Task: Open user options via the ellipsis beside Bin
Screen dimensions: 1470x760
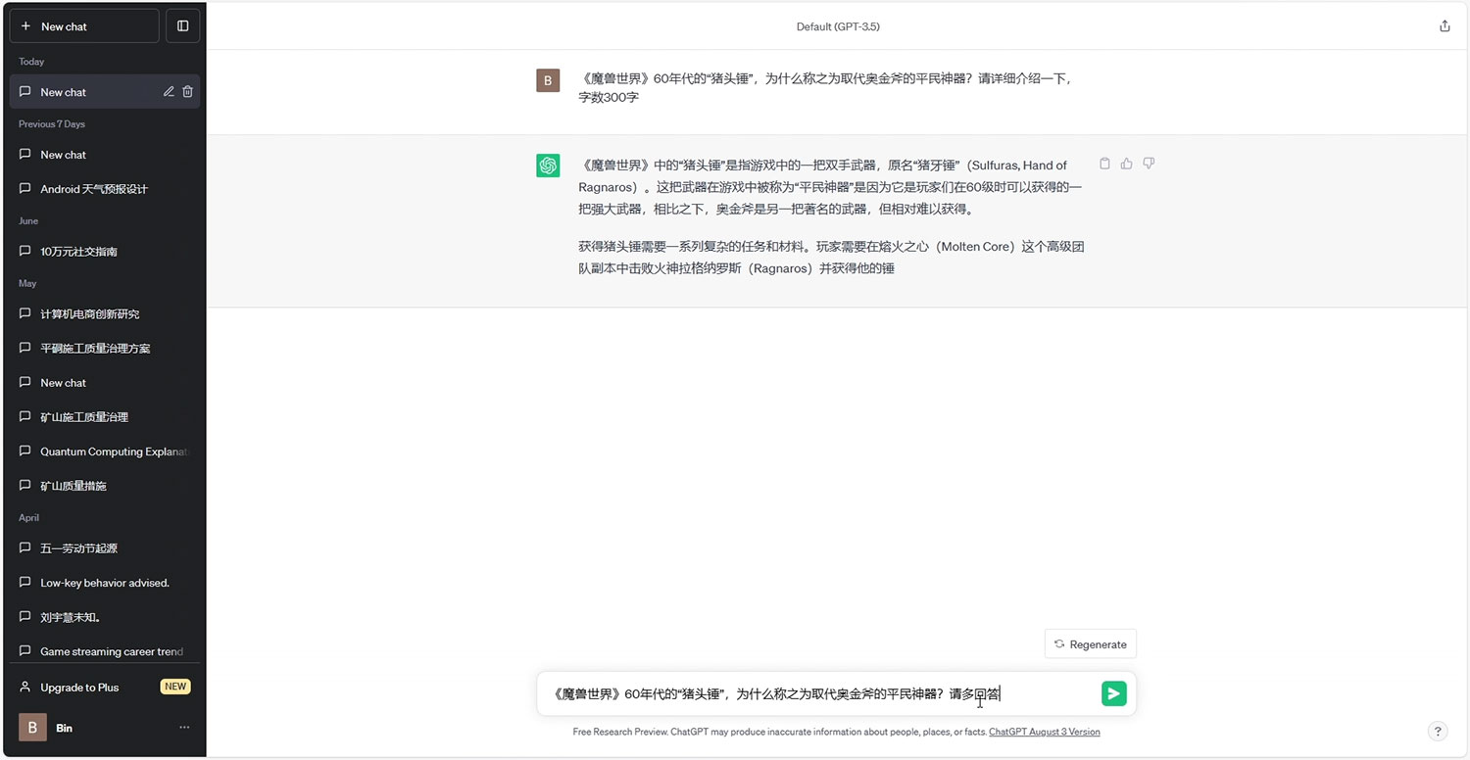Action: [183, 727]
